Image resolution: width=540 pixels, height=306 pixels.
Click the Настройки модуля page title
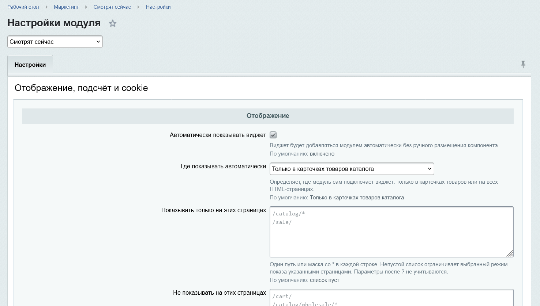54,23
